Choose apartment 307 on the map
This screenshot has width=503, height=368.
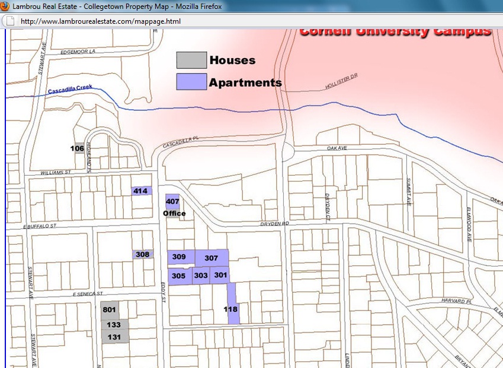[x=212, y=258]
